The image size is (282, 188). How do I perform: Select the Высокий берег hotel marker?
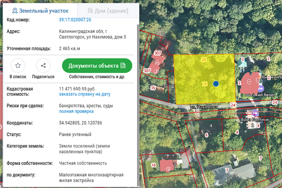[260, 88]
